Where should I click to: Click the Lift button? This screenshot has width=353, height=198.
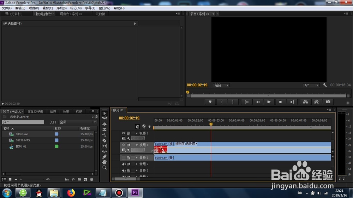tap(305, 102)
